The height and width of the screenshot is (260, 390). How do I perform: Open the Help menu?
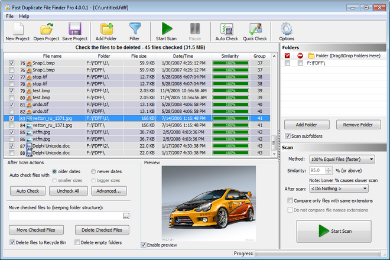click(x=24, y=16)
